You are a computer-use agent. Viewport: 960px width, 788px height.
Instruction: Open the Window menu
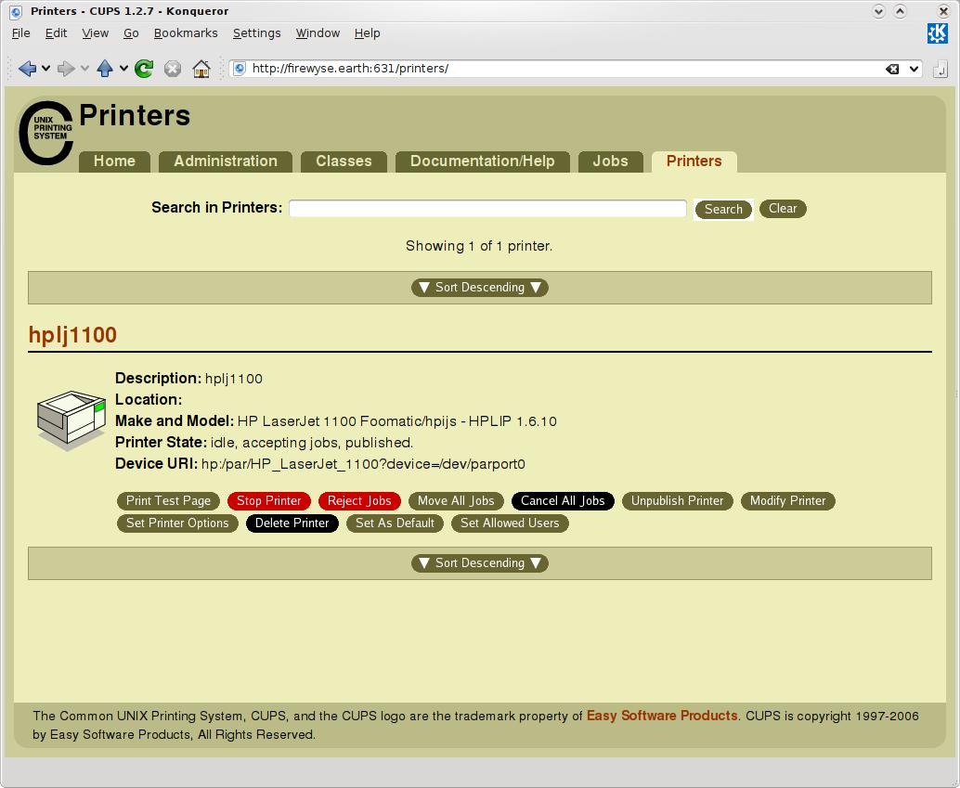coord(318,33)
